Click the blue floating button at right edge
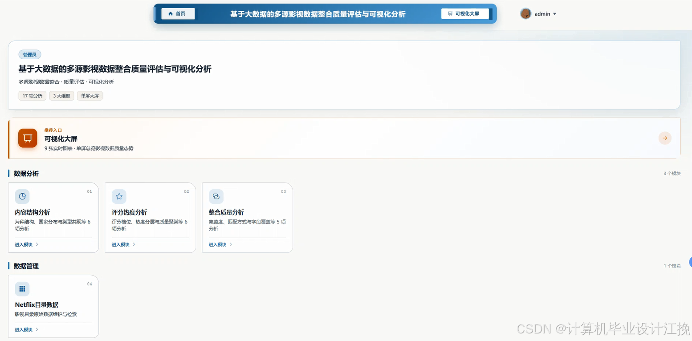Image resolution: width=692 pixels, height=341 pixels. coord(690,262)
